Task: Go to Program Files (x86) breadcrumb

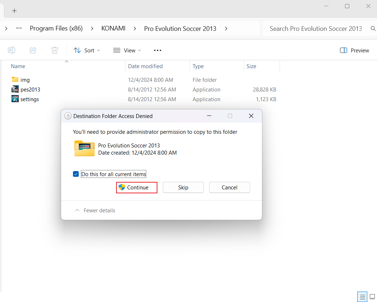Action: click(56, 28)
